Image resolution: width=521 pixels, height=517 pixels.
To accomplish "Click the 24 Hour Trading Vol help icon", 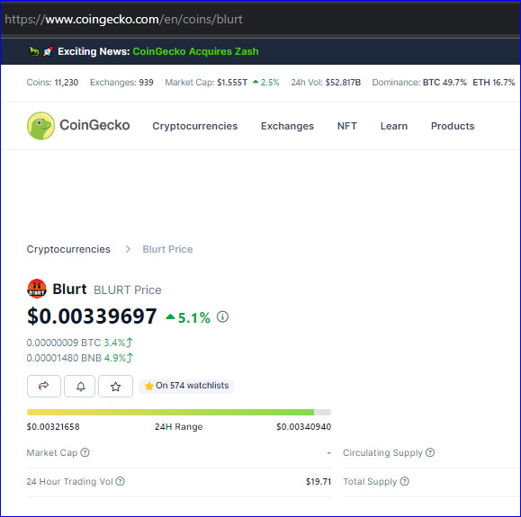I will coord(120,481).
